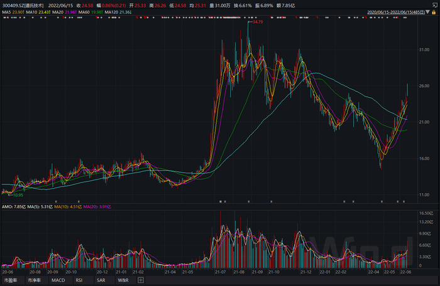This screenshot has width=440, height=286.
Task: Select the 市盈率 indicator tab
Action: click(11, 280)
